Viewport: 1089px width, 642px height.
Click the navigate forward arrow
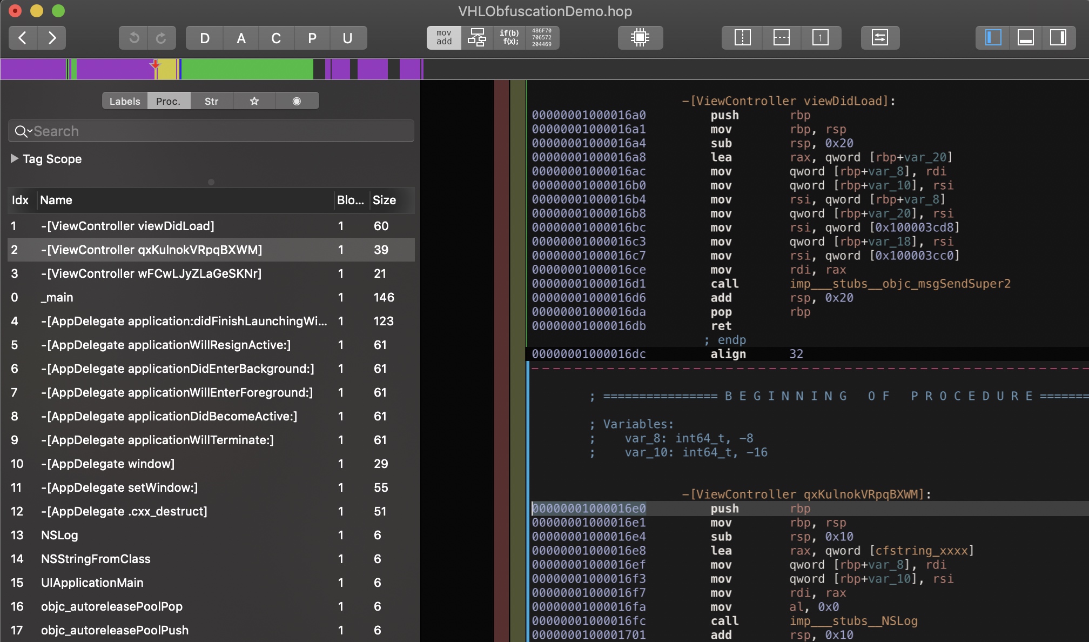[x=52, y=38]
